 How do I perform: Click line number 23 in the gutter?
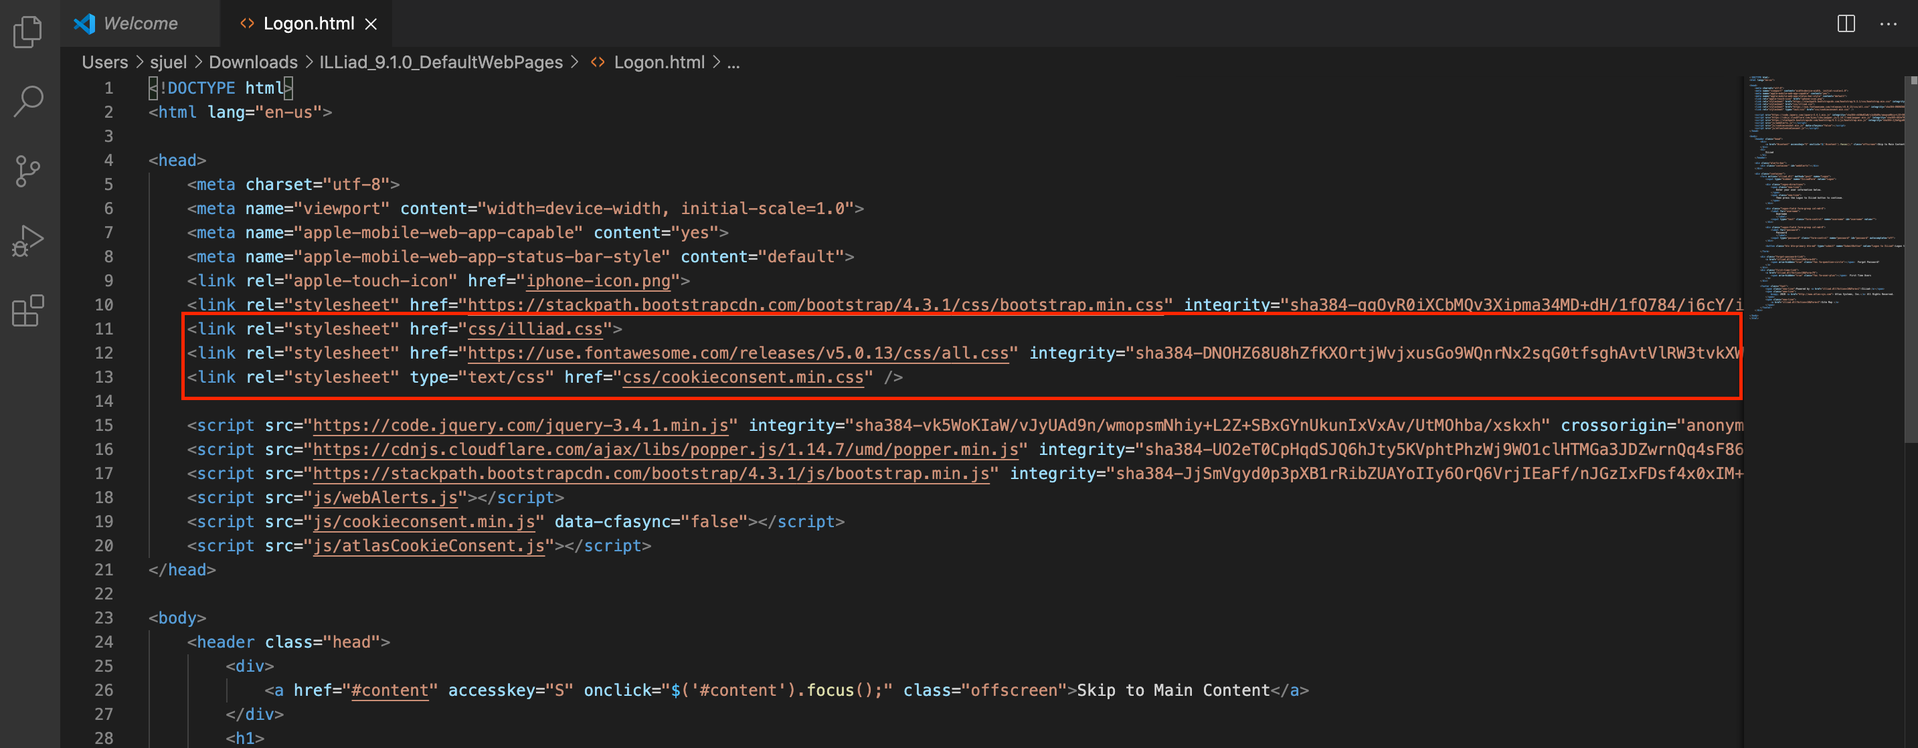coord(104,618)
